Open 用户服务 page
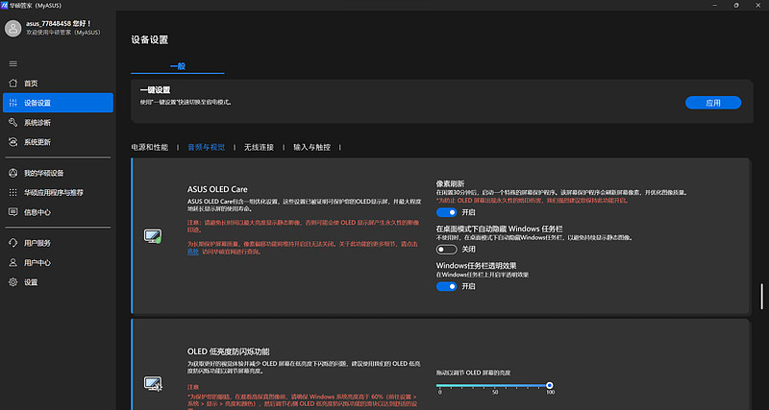769x410 pixels. 58,243
